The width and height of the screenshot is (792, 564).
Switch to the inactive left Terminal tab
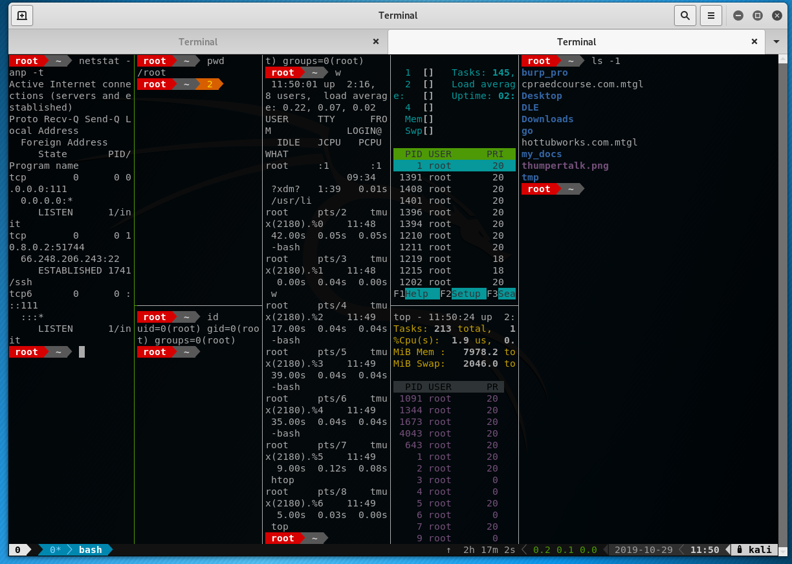click(x=198, y=41)
